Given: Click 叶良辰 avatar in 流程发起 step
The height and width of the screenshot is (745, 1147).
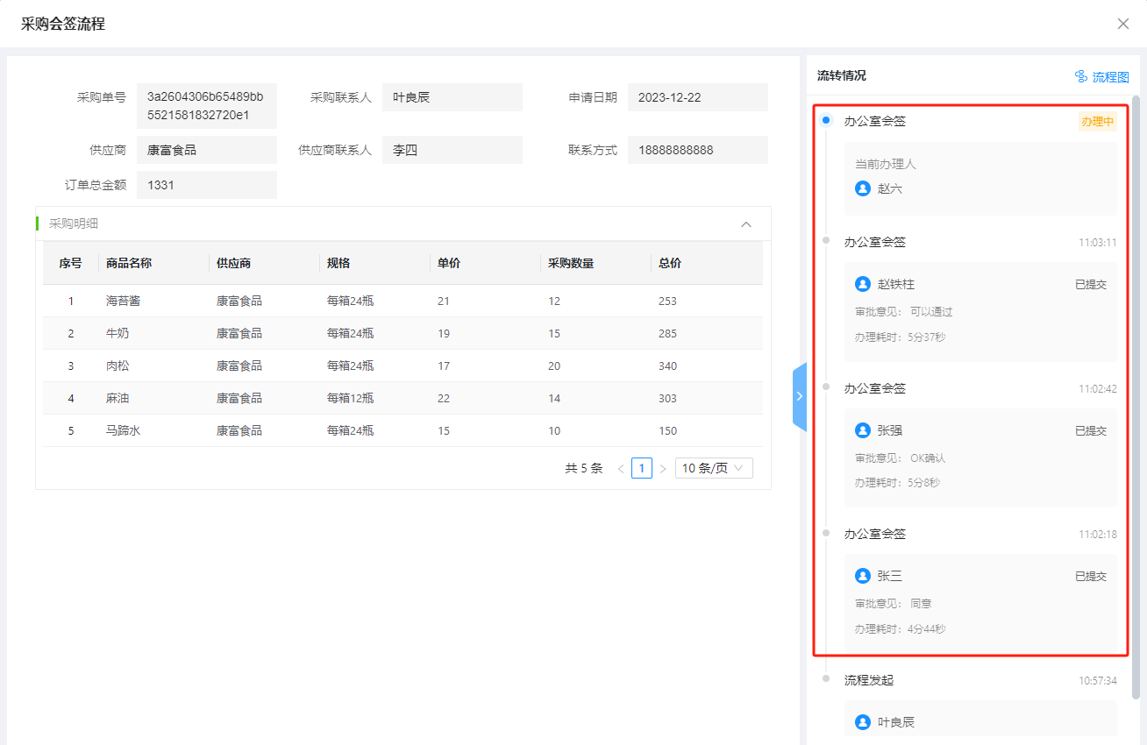Looking at the screenshot, I should [863, 722].
